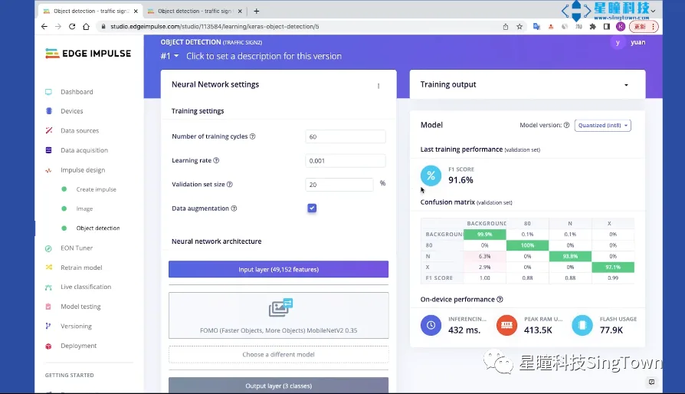
Task: Click the 99.9% background confusion matrix cell
Action: (x=484, y=234)
